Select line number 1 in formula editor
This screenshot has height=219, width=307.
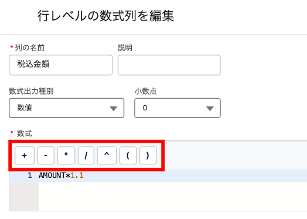pyautogui.click(x=30, y=176)
